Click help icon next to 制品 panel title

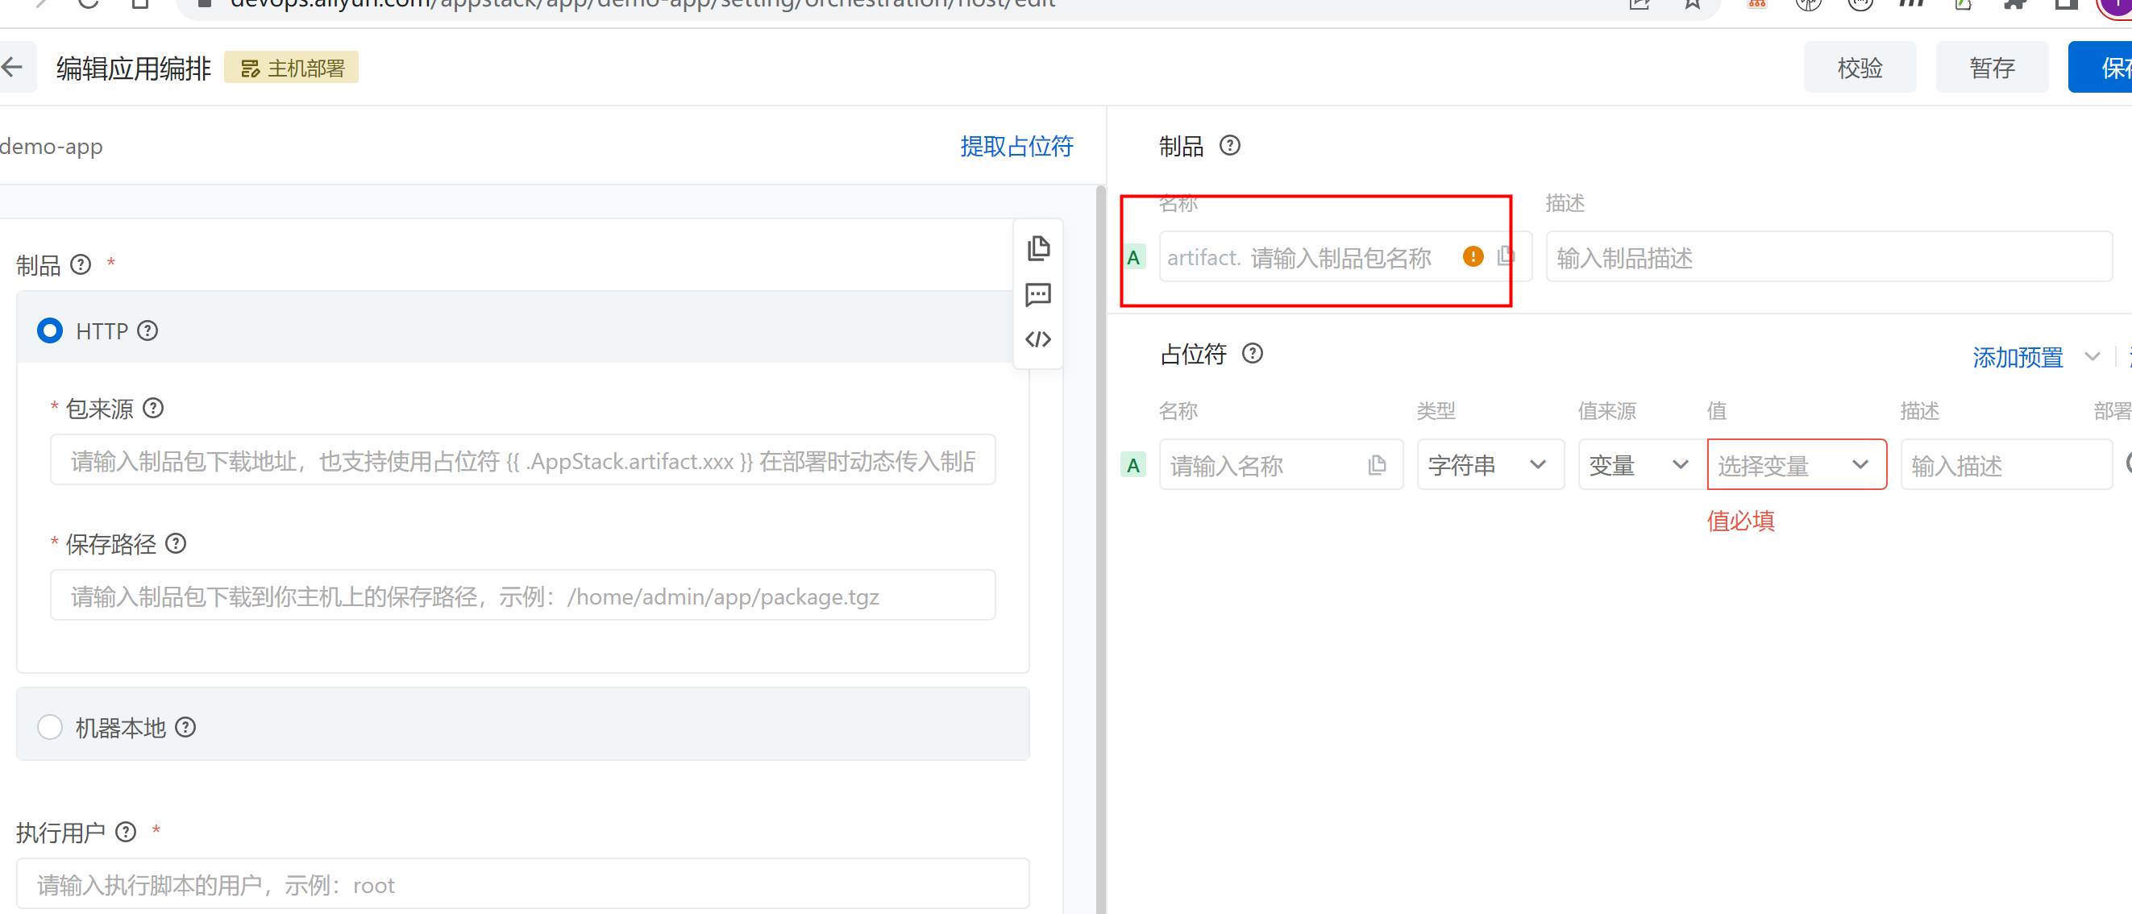click(1230, 146)
